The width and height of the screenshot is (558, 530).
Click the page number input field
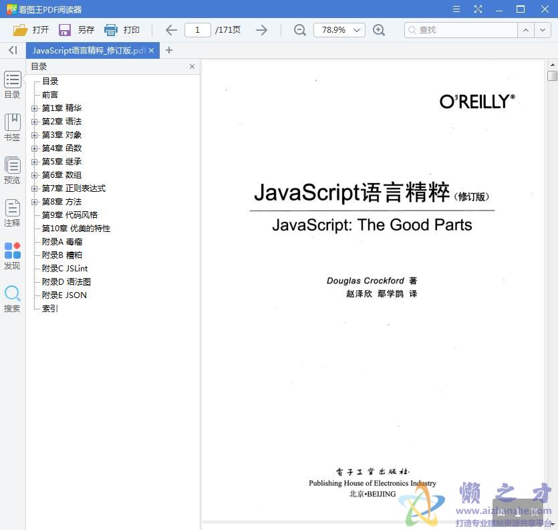pyautogui.click(x=198, y=29)
